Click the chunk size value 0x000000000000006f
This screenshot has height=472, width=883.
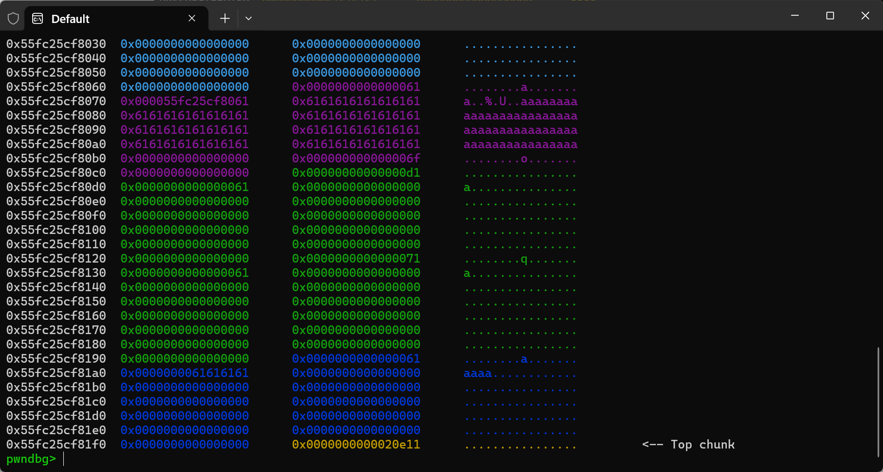(356, 158)
